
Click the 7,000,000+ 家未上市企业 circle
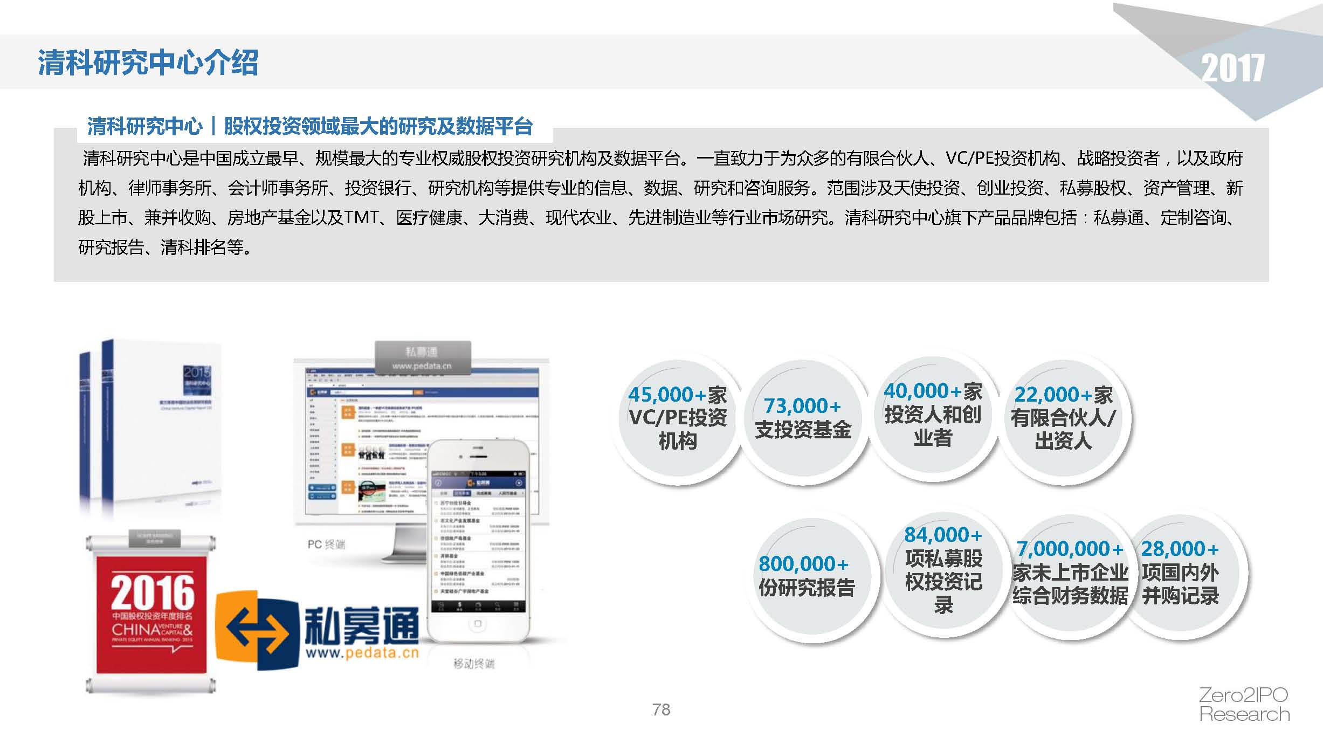pos(1070,574)
